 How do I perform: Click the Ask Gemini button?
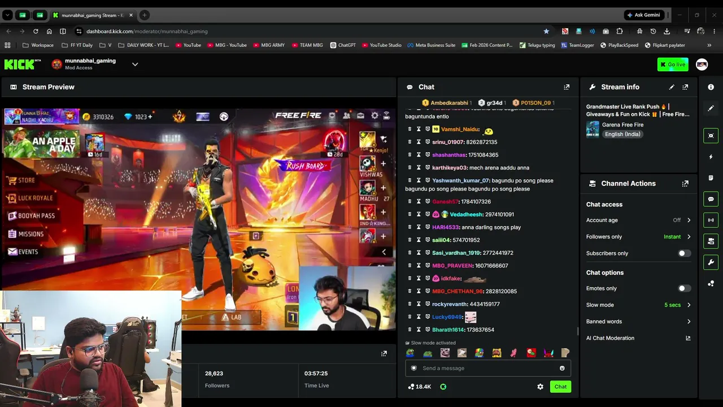643,15
